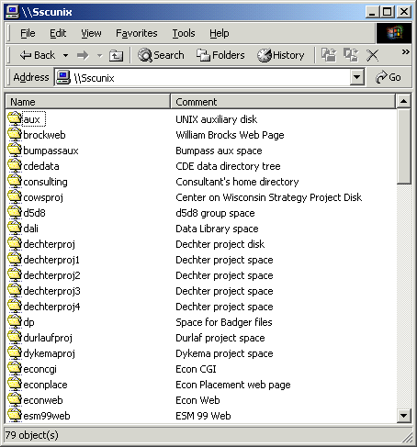Image resolution: width=417 pixels, height=447 pixels.
Task: Select the dechterproj folder icon
Action: click(15, 243)
